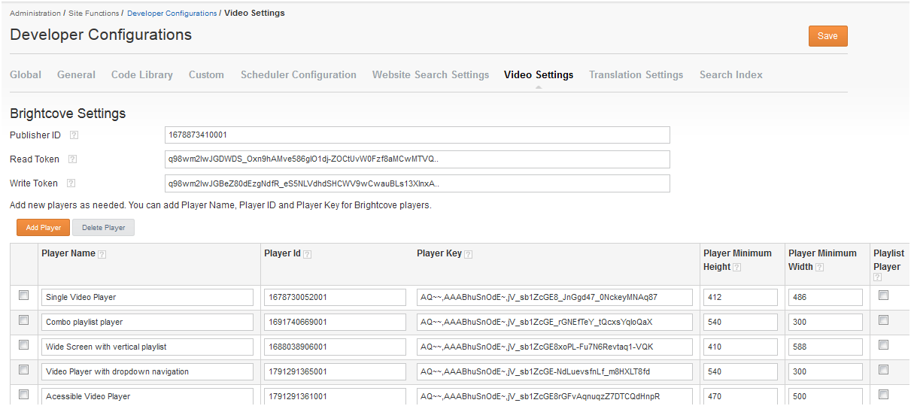The height and width of the screenshot is (406, 911).
Task: Enable Playlist Player for Acessible Video Player
Action: [x=884, y=395]
